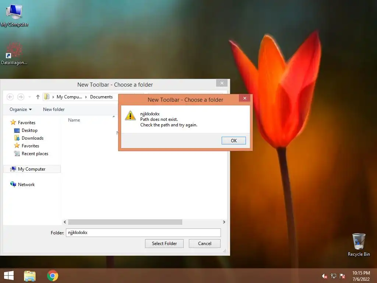
Task: Click the My Computer icon in navigation pane
Action: [13, 169]
